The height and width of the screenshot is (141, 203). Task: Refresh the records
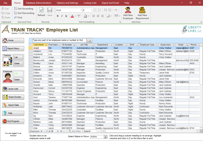(x=41, y=12)
